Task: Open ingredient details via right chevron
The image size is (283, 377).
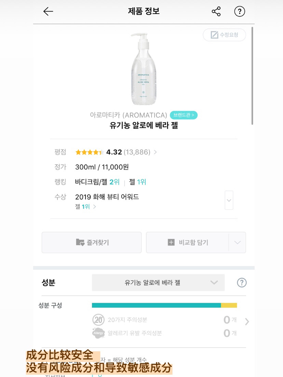Action: pos(247,321)
